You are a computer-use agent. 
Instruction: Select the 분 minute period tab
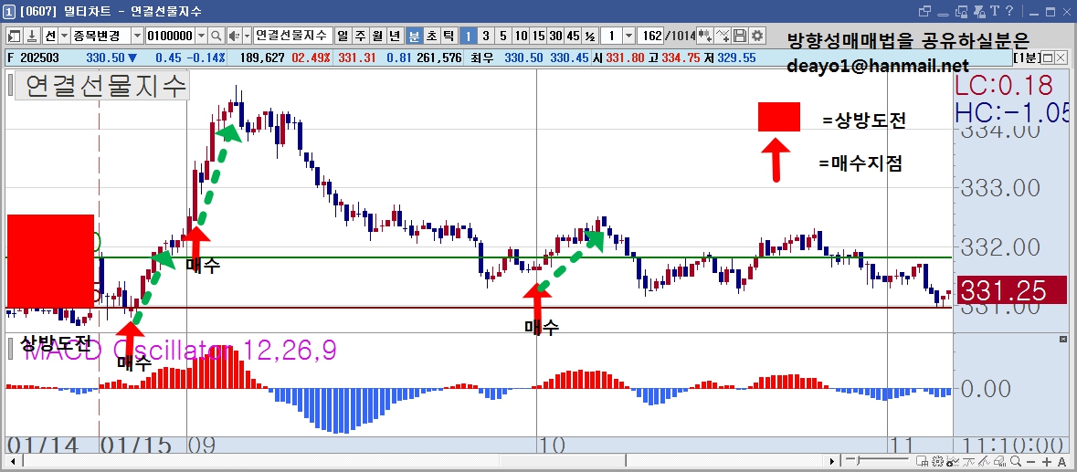point(414,36)
